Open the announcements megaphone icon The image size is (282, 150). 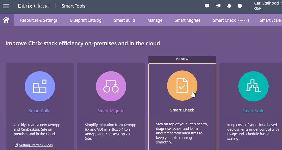point(218,6)
